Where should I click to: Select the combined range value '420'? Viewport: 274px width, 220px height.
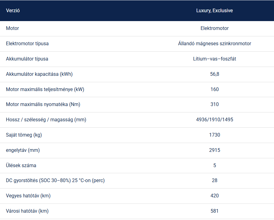pos(214,196)
